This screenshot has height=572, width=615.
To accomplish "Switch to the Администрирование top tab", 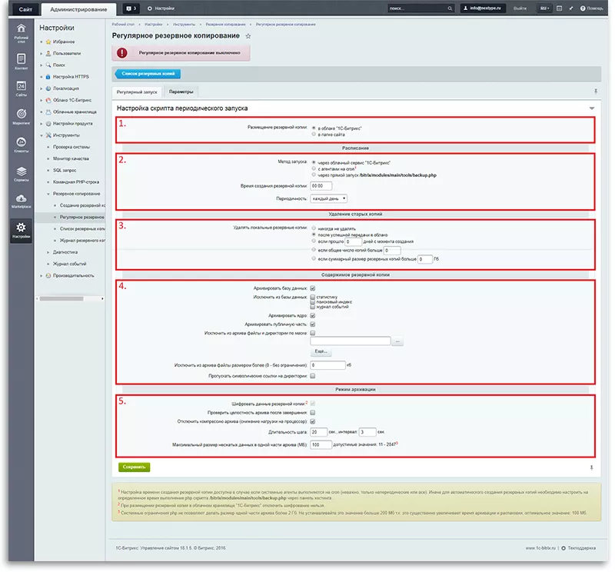I will 78,9.
